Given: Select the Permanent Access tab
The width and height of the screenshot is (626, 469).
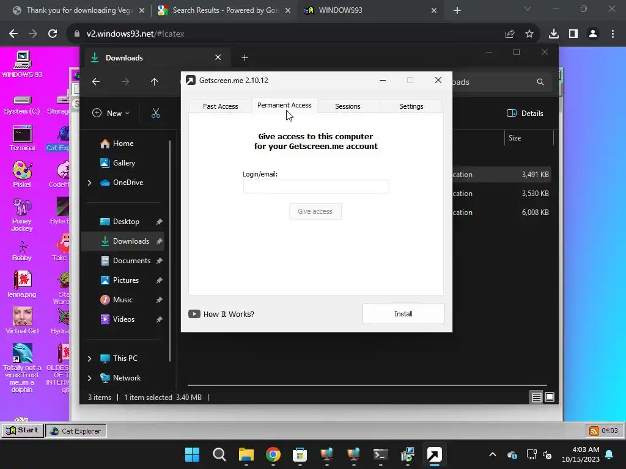Looking at the screenshot, I should pos(284,105).
